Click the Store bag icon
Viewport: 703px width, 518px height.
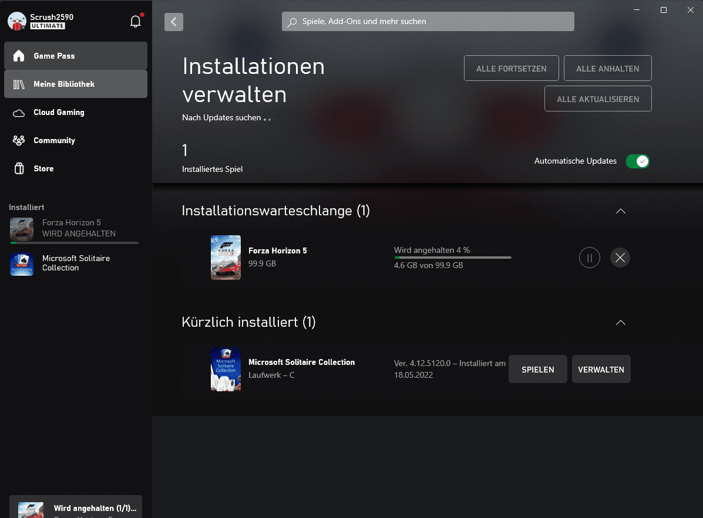click(19, 168)
